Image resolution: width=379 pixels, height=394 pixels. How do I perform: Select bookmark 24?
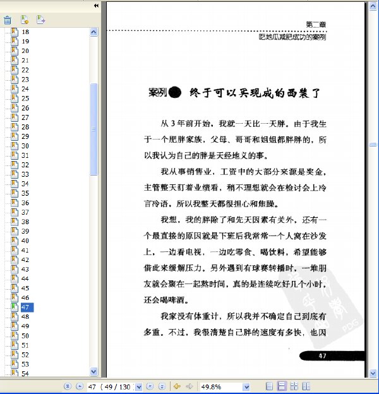coord(25,89)
